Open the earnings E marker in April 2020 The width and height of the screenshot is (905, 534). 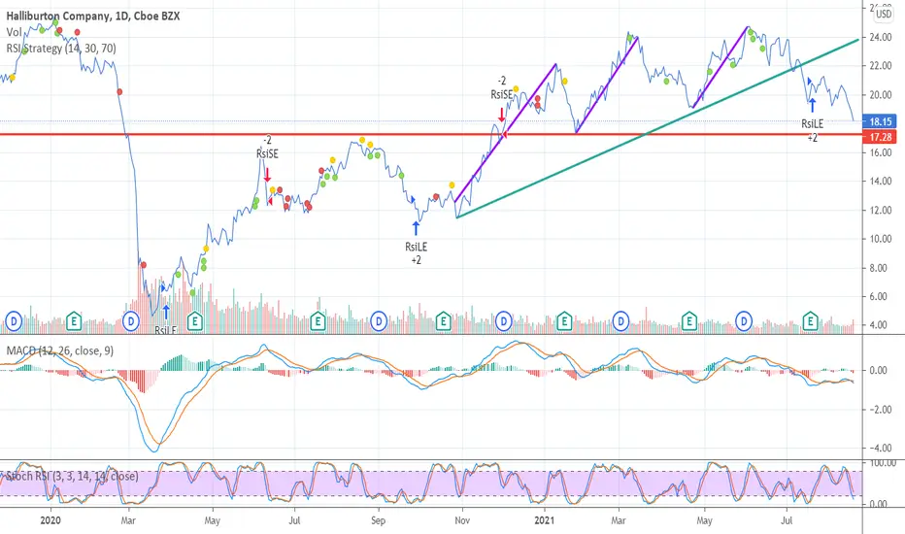[195, 321]
